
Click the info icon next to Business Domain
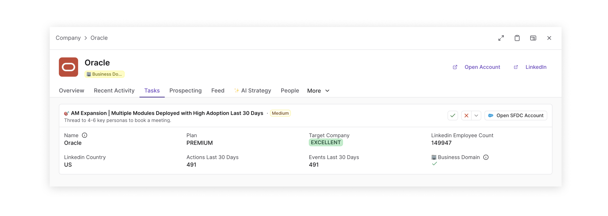[486, 157]
